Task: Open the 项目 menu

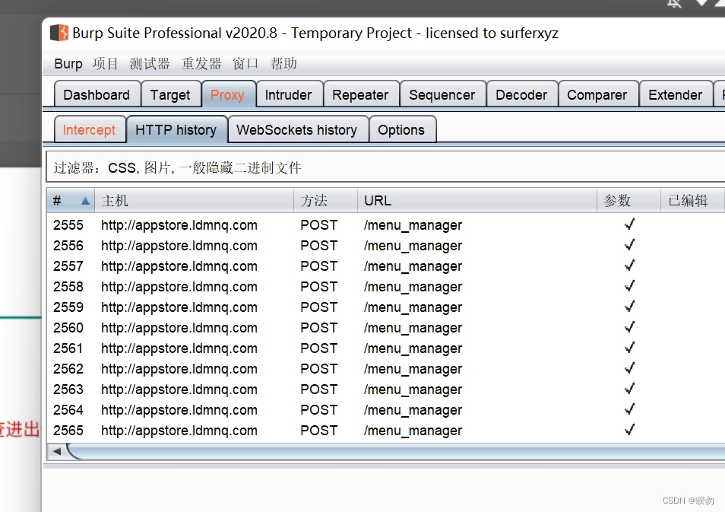Action: tap(105, 63)
